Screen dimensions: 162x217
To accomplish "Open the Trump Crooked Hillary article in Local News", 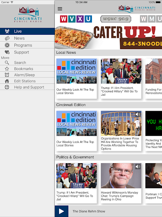I will click(121, 78).
